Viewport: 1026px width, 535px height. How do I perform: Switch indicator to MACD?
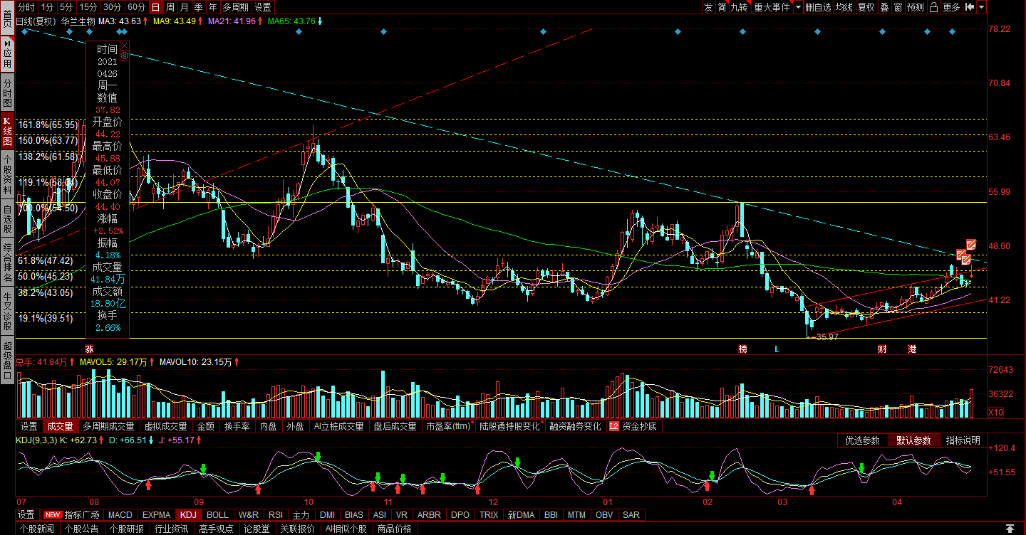click(x=120, y=514)
